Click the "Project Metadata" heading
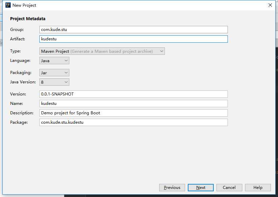The image size is (278, 197). 28,19
